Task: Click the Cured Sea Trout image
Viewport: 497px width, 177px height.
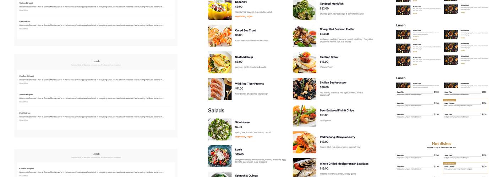Action: [x=220, y=35]
